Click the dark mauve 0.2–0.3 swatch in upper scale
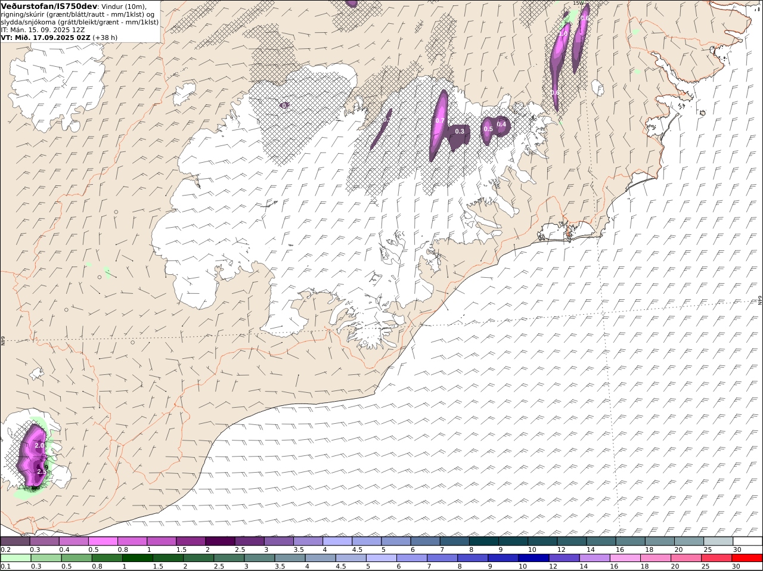Screen dimensions: 763x571 pos(15,541)
